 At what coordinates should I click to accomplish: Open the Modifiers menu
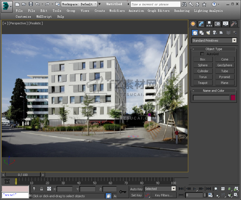coord(117,11)
